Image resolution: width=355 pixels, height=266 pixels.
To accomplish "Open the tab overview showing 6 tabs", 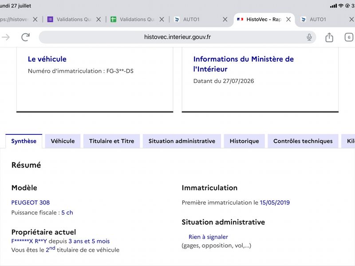I will 349,37.
